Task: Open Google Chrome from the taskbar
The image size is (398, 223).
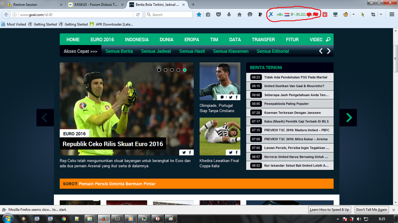Action: pyautogui.click(x=64, y=219)
